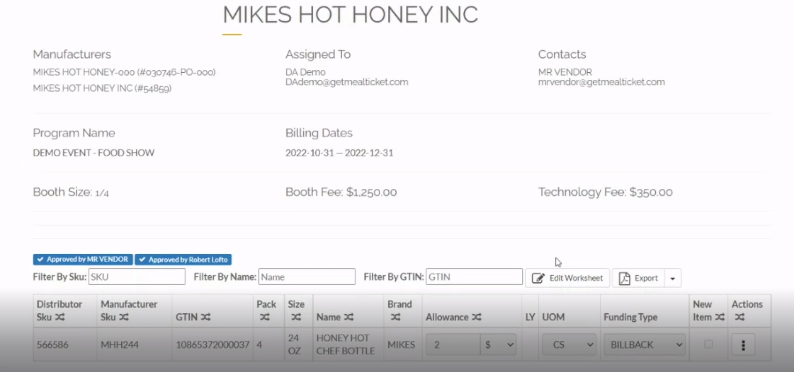Click the mrvendor@getmealticket.com email
794x372 pixels.
click(x=601, y=82)
